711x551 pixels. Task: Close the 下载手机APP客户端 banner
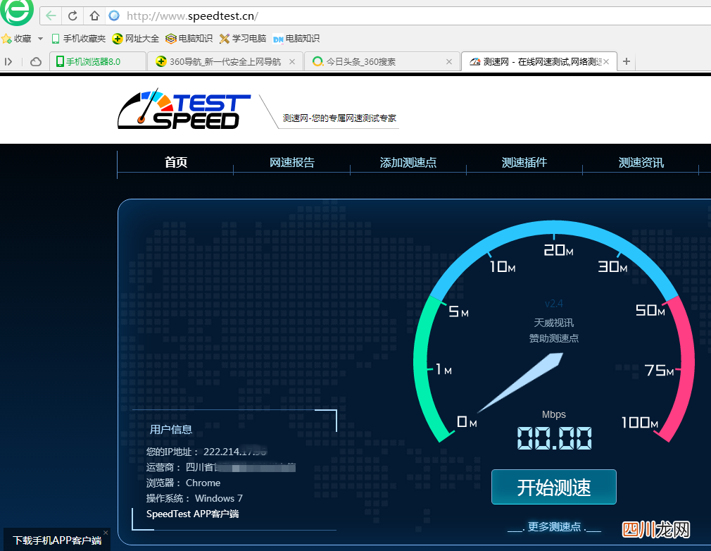point(106,533)
